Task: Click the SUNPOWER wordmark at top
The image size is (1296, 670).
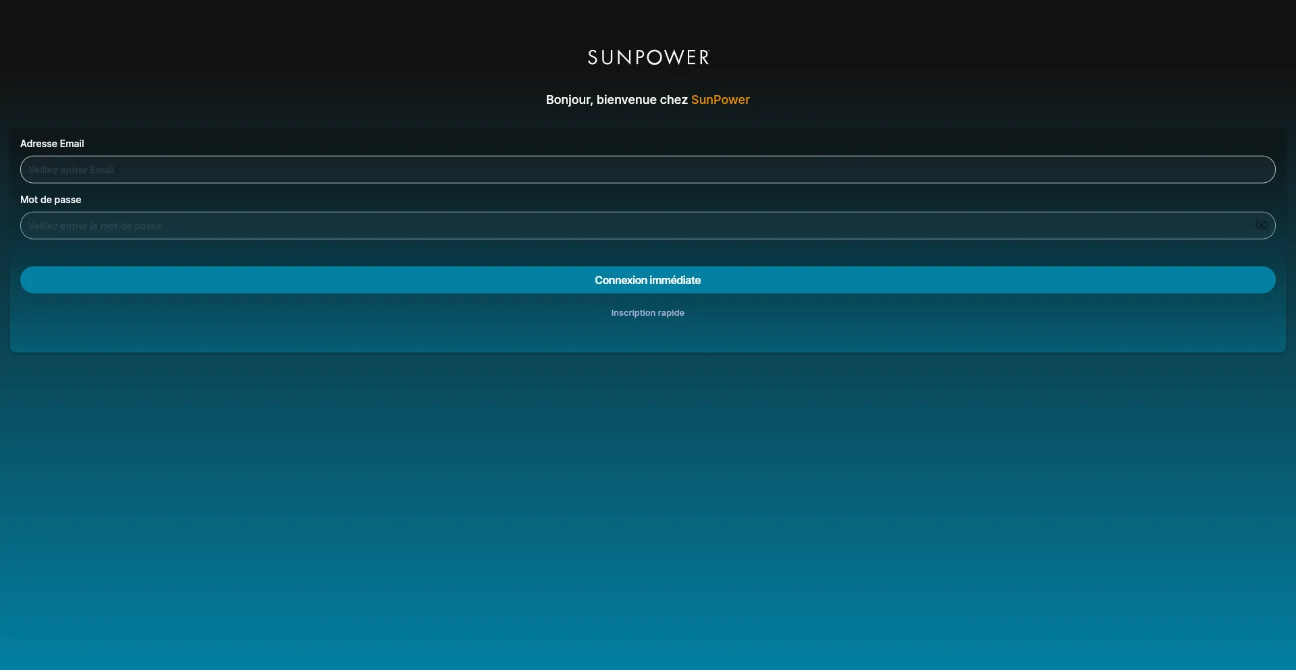Action: 647,57
